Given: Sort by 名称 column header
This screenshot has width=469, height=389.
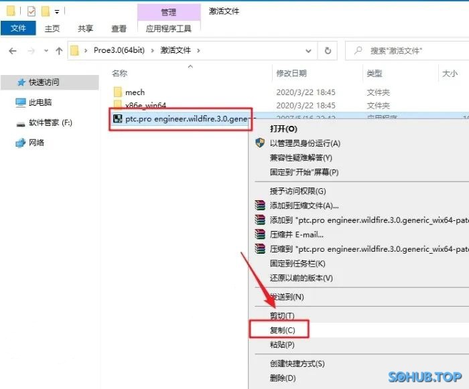Looking at the screenshot, I should coord(119,73).
